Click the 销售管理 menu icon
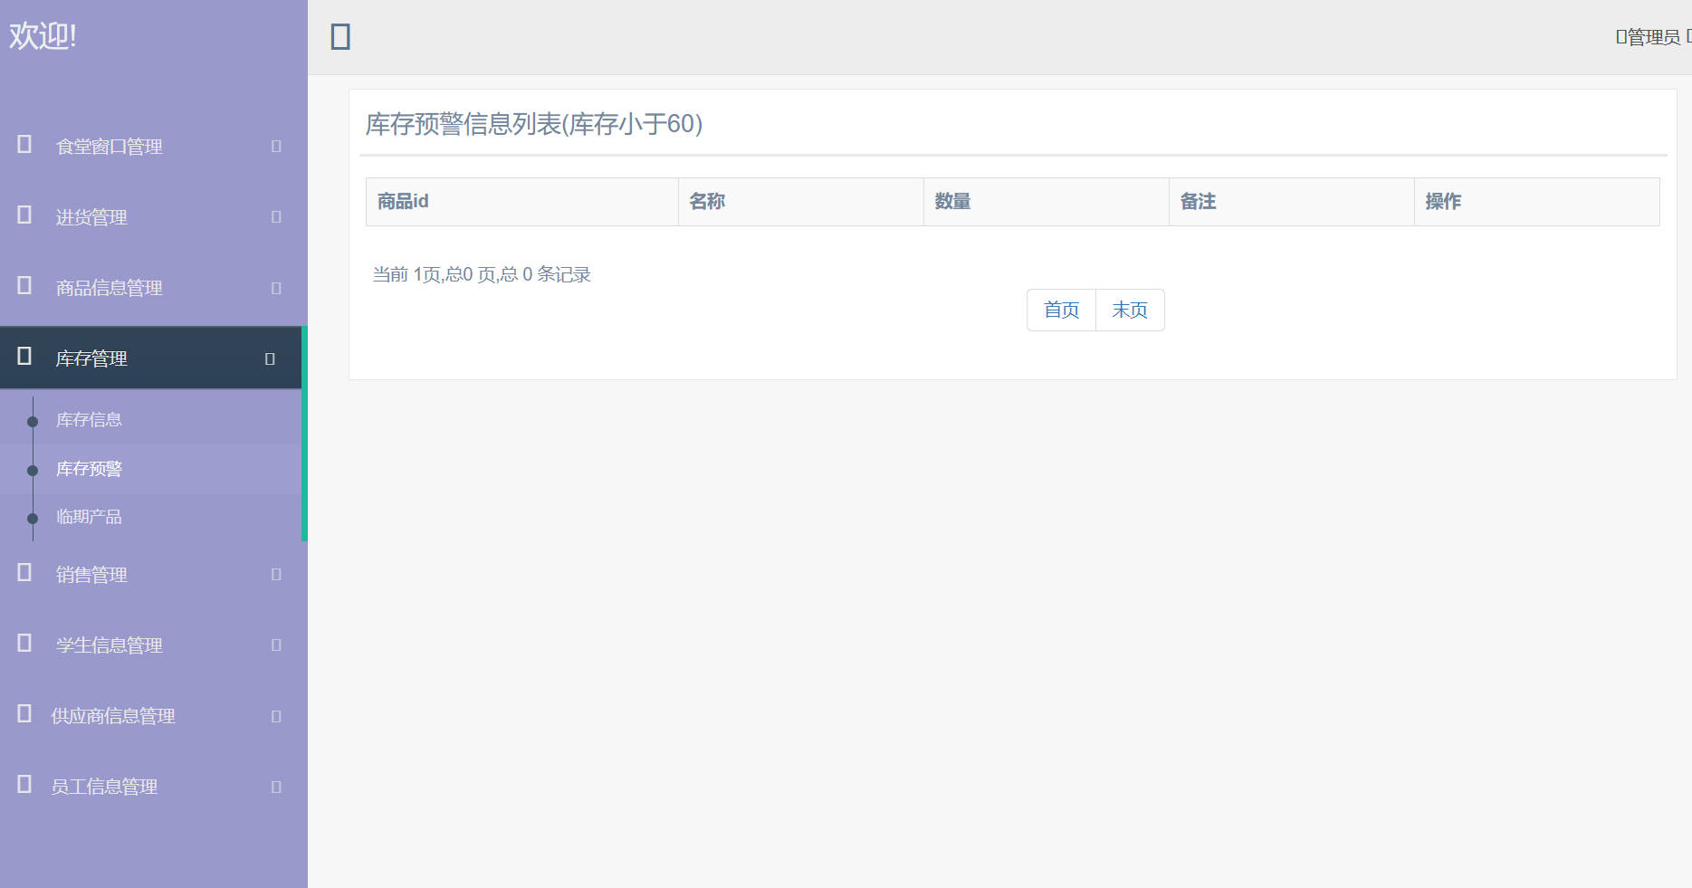Viewport: 1692px width, 888px height. tap(24, 574)
